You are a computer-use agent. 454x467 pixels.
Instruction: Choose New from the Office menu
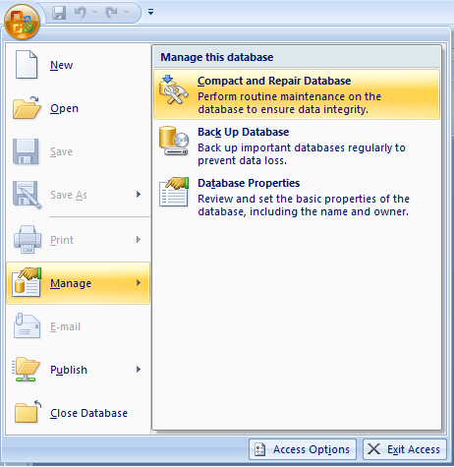[79, 65]
